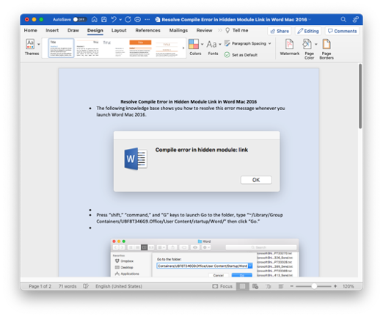Click English (United States) language indicator
383x317 pixels.
[x=119, y=286]
